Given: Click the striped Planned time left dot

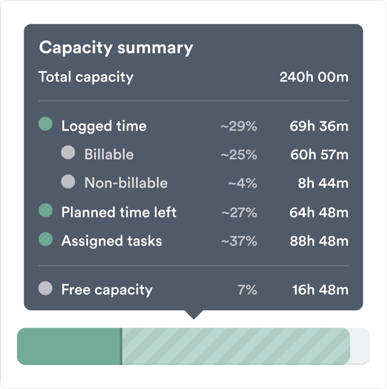Looking at the screenshot, I should 46,210.
